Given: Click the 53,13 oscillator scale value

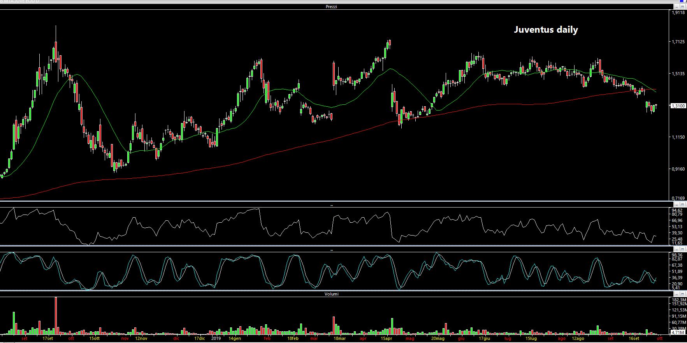Looking at the screenshot, I should click(677, 227).
